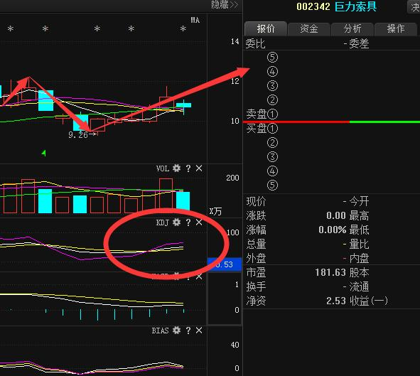Switch to the 报价 tab
The width and height of the screenshot is (420, 376).
(266, 28)
